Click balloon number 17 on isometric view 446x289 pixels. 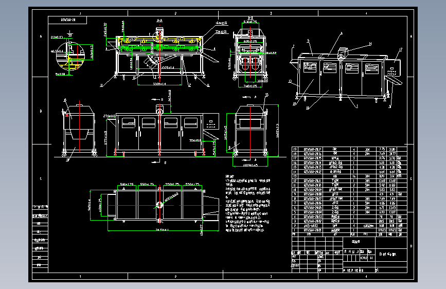[401, 50]
